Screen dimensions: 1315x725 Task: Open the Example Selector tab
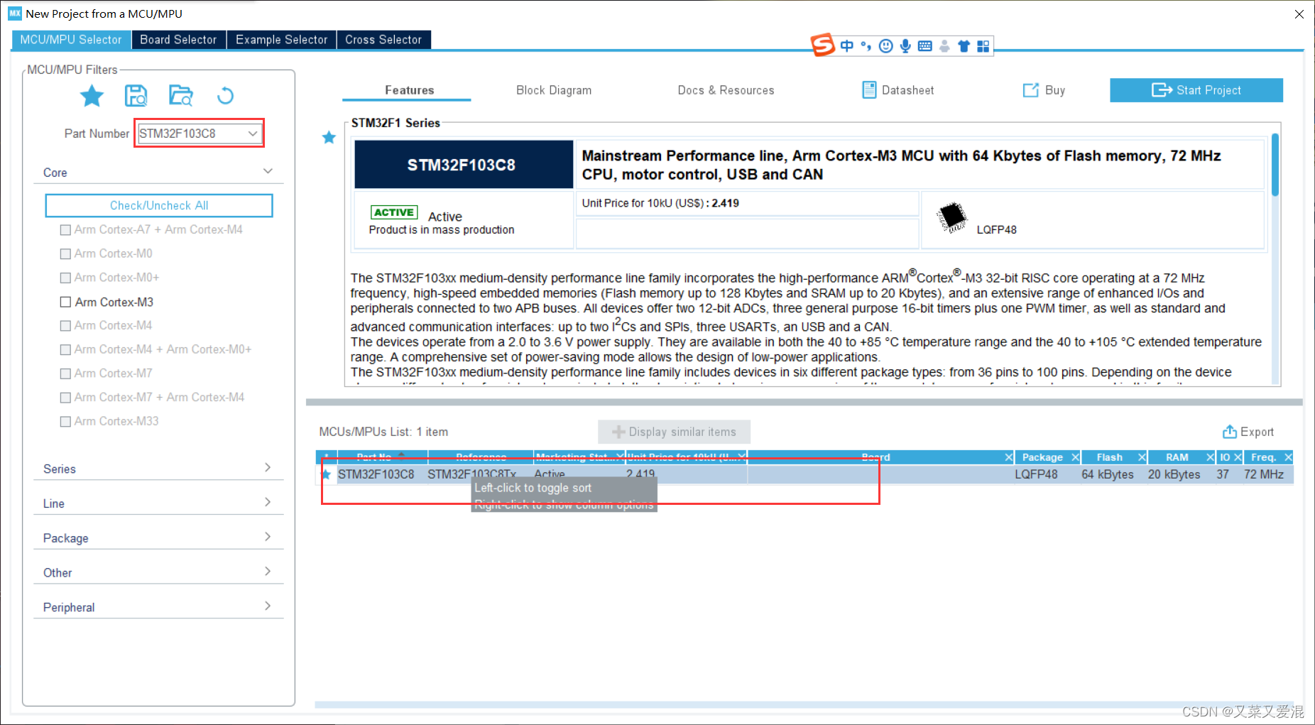click(x=281, y=40)
